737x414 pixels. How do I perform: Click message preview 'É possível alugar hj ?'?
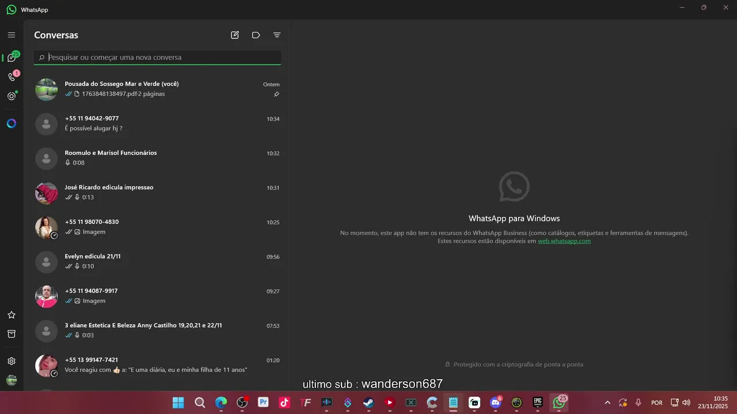[x=93, y=128]
